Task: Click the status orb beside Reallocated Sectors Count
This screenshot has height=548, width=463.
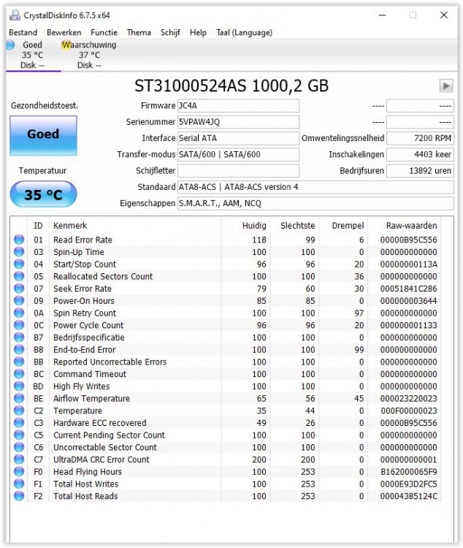Action: pos(19,277)
